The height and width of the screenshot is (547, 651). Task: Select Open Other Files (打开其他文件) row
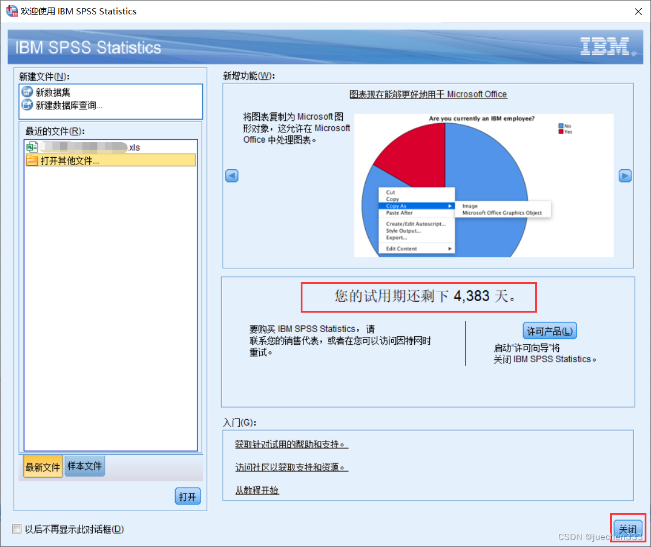point(111,161)
